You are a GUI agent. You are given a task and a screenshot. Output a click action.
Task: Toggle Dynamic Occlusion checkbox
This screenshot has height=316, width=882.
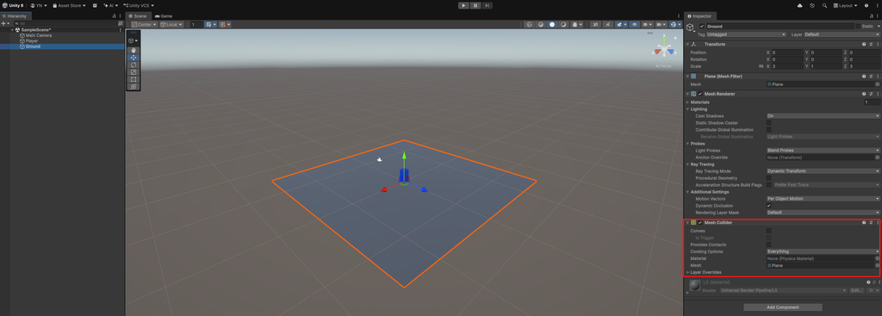click(x=769, y=206)
